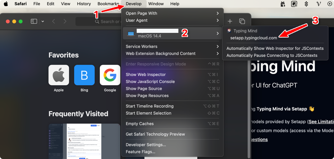Select Show Web Inspector

(172, 74)
